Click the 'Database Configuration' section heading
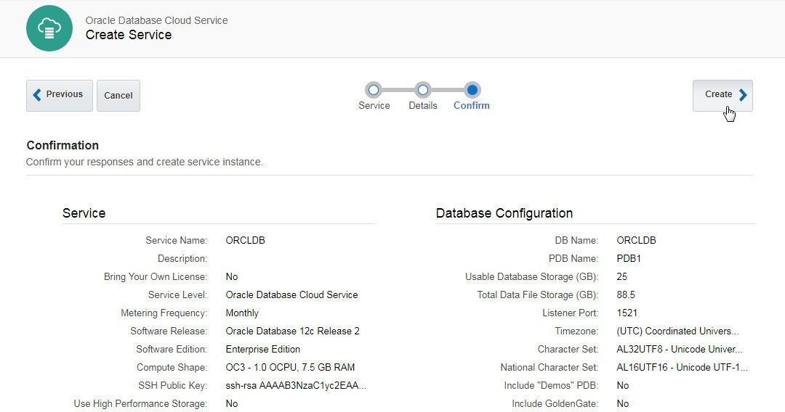785x412 pixels. (504, 213)
